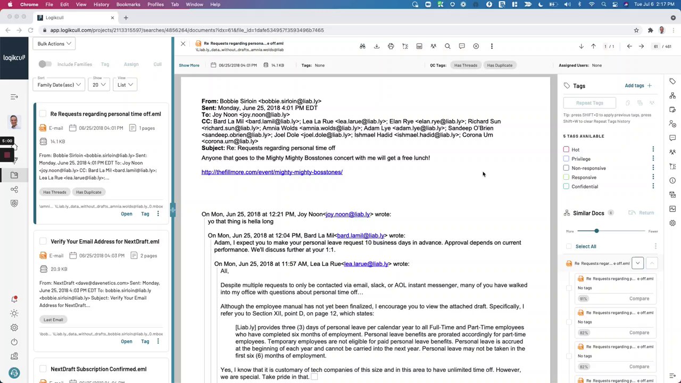Click the power icon in left sidebar
This screenshot has width=681, height=383.
click(14, 342)
